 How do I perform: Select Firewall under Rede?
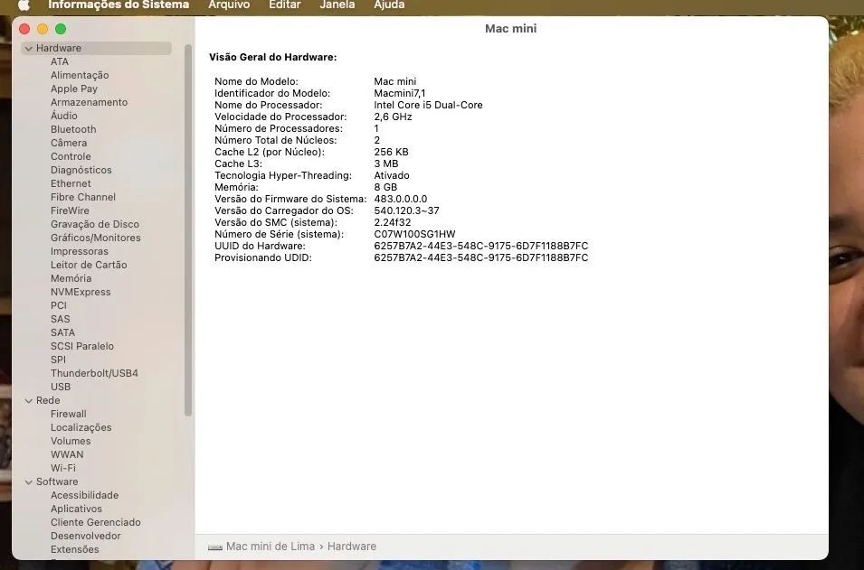point(69,414)
